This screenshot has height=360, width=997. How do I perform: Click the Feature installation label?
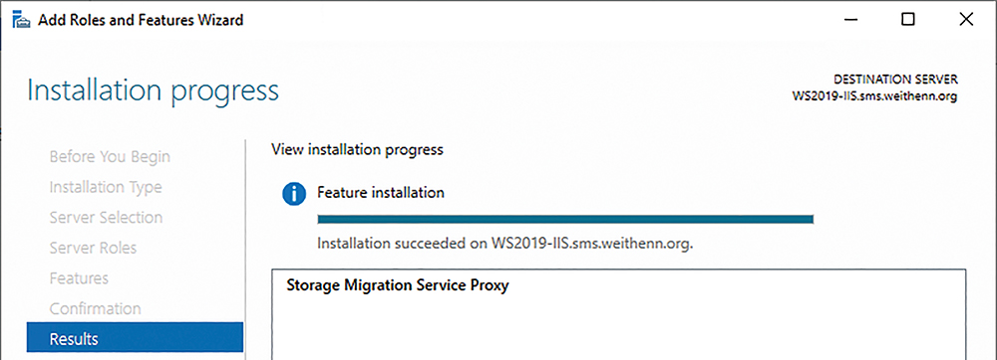click(381, 192)
